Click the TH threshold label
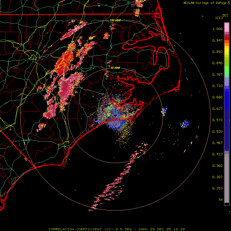This screenshot has height=231, width=231. pyautogui.click(x=220, y=200)
